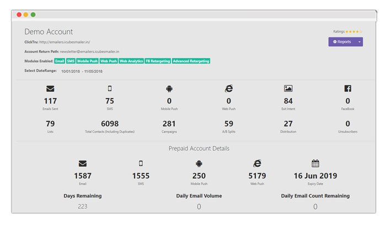Click the SMS phone icon in stats row
386x225 pixels.
(110, 89)
